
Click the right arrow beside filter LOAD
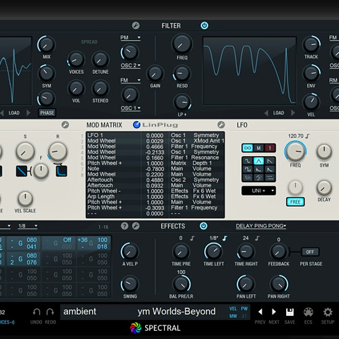(x=293, y=113)
